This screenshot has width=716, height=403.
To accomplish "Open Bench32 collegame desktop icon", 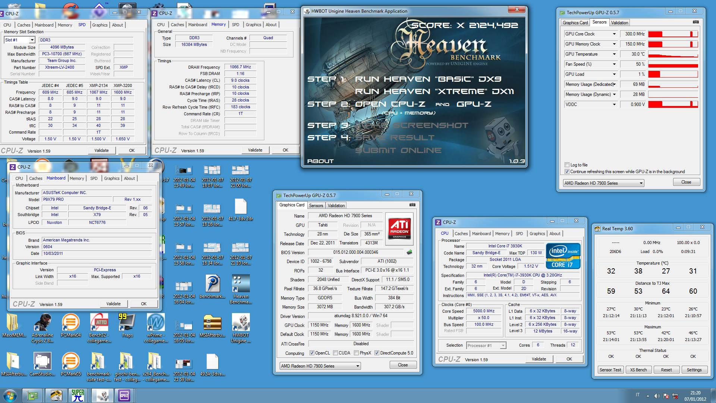I will coord(99,328).
